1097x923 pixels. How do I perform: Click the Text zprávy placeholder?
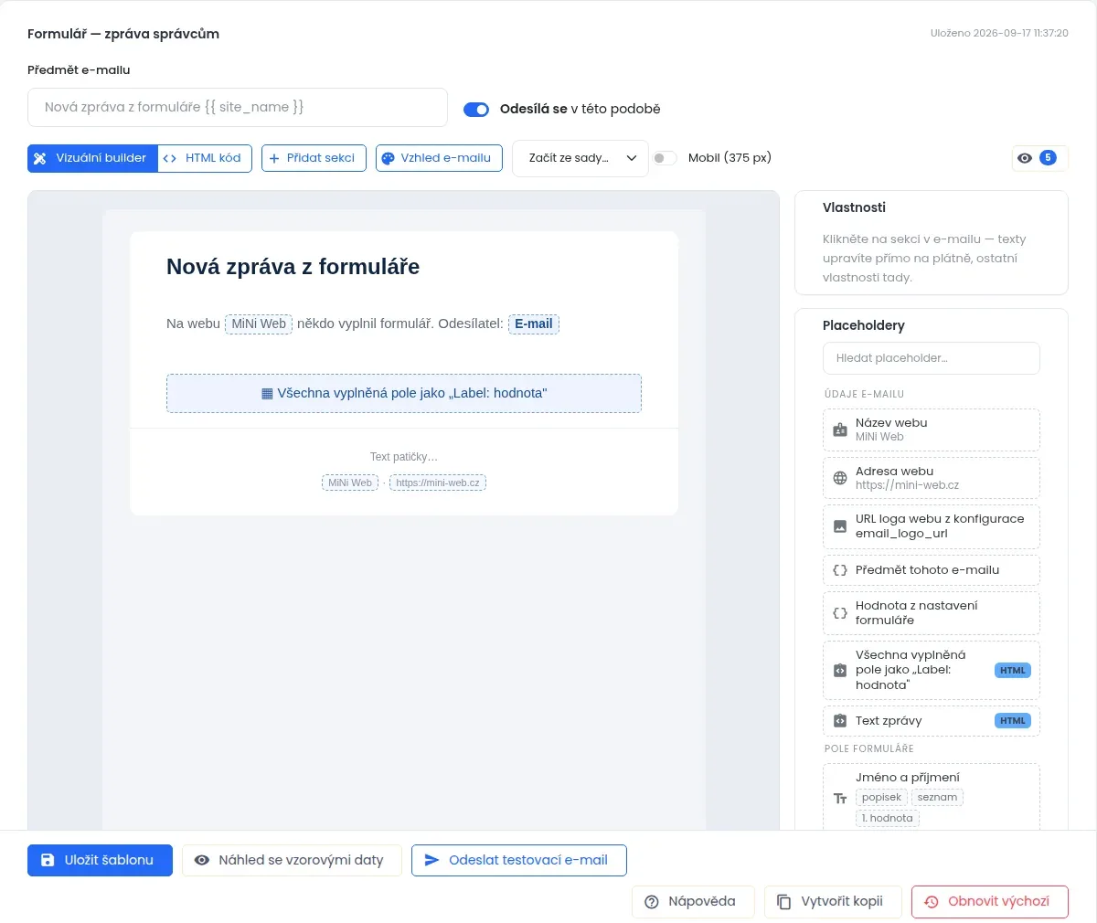point(932,721)
